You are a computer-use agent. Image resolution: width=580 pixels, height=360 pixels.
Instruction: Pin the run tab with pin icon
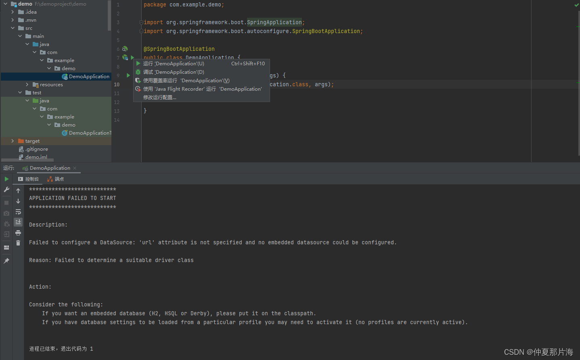[x=6, y=261]
